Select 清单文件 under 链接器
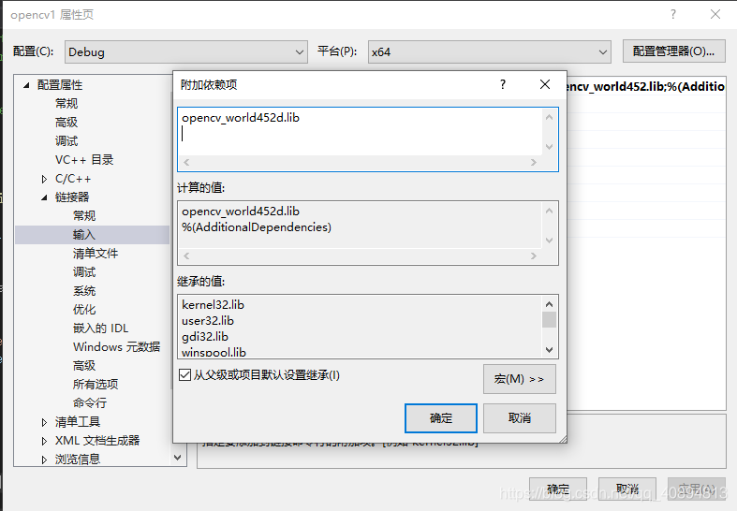Viewport: 737px width, 511px height. coord(96,254)
